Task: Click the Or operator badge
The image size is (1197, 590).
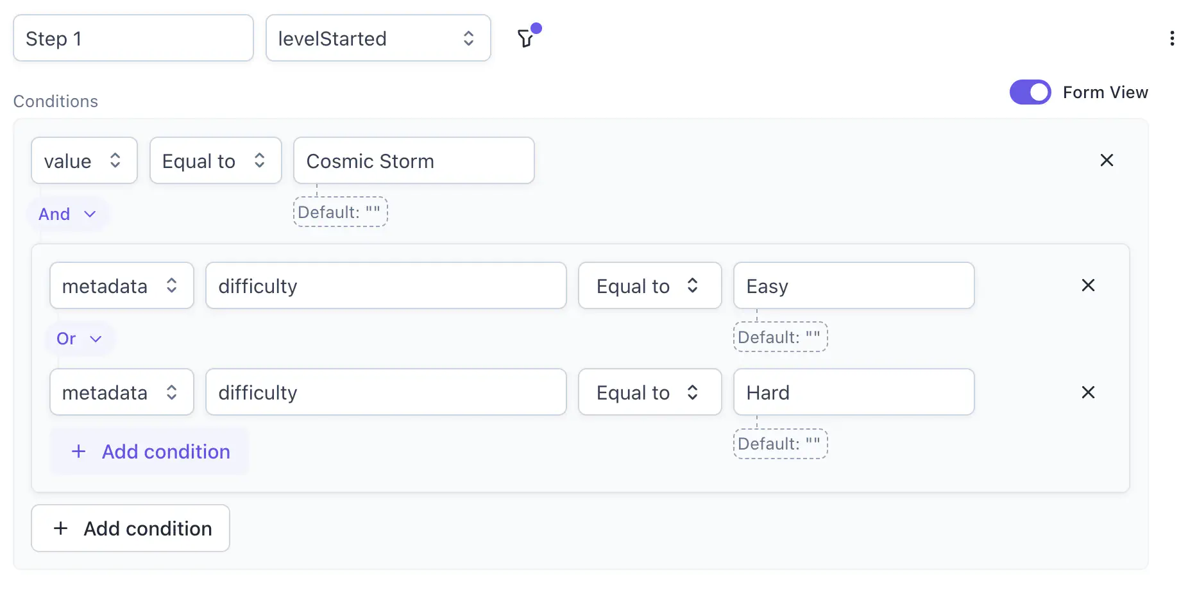Action: coord(65,339)
